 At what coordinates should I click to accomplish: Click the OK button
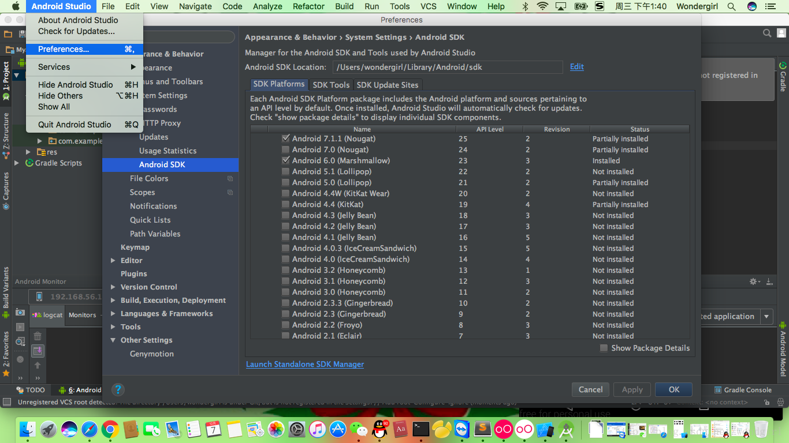tap(673, 390)
